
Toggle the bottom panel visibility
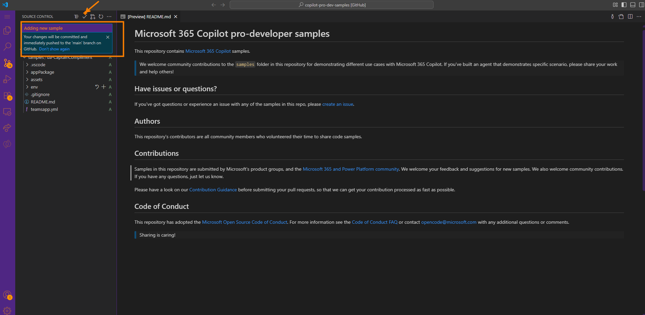[633, 5]
